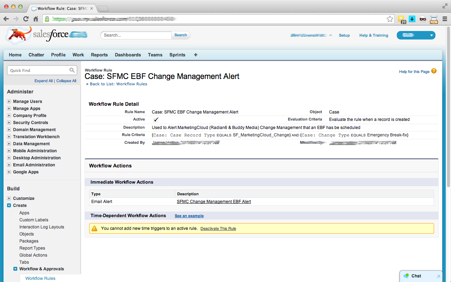The width and height of the screenshot is (451, 282).
Task: Expand Company Profile section
Action: pos(9,116)
